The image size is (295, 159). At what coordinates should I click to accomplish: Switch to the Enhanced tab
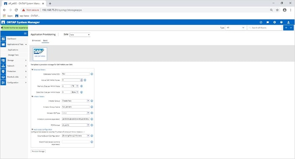[x=37, y=40]
